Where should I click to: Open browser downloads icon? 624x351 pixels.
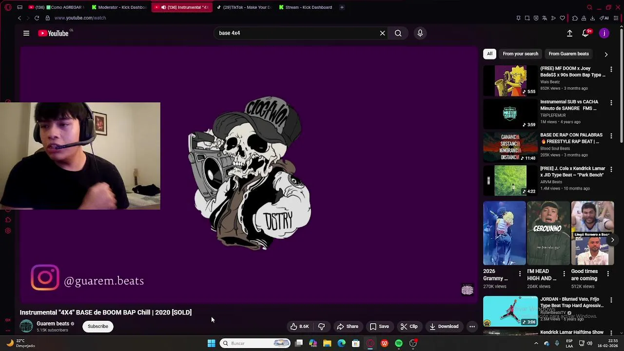(x=592, y=18)
